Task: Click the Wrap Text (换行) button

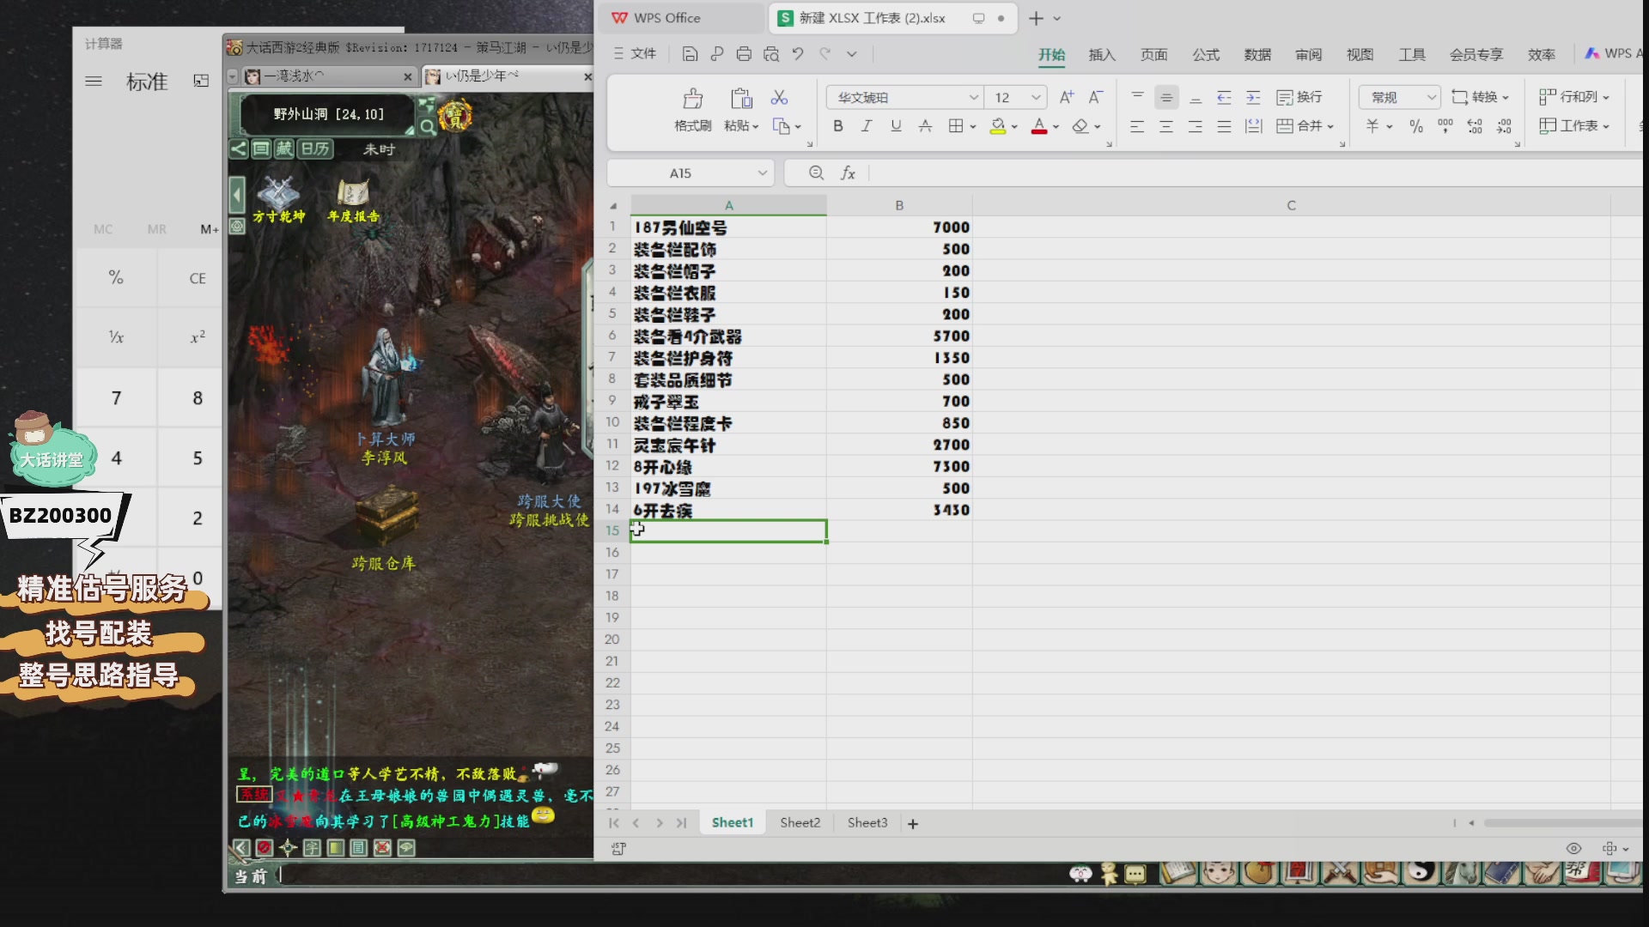Action: (1299, 97)
